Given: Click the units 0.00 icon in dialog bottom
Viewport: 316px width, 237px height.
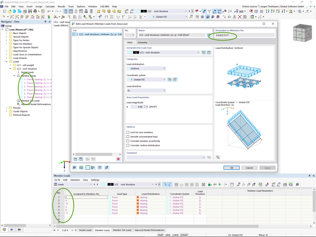Looking at the screenshot, I should pos(81,167).
